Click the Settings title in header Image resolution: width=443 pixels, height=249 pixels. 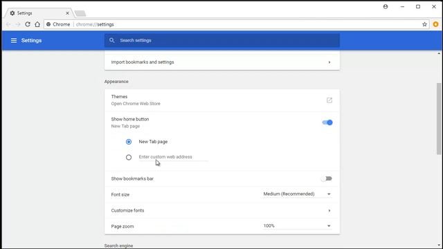[31, 40]
